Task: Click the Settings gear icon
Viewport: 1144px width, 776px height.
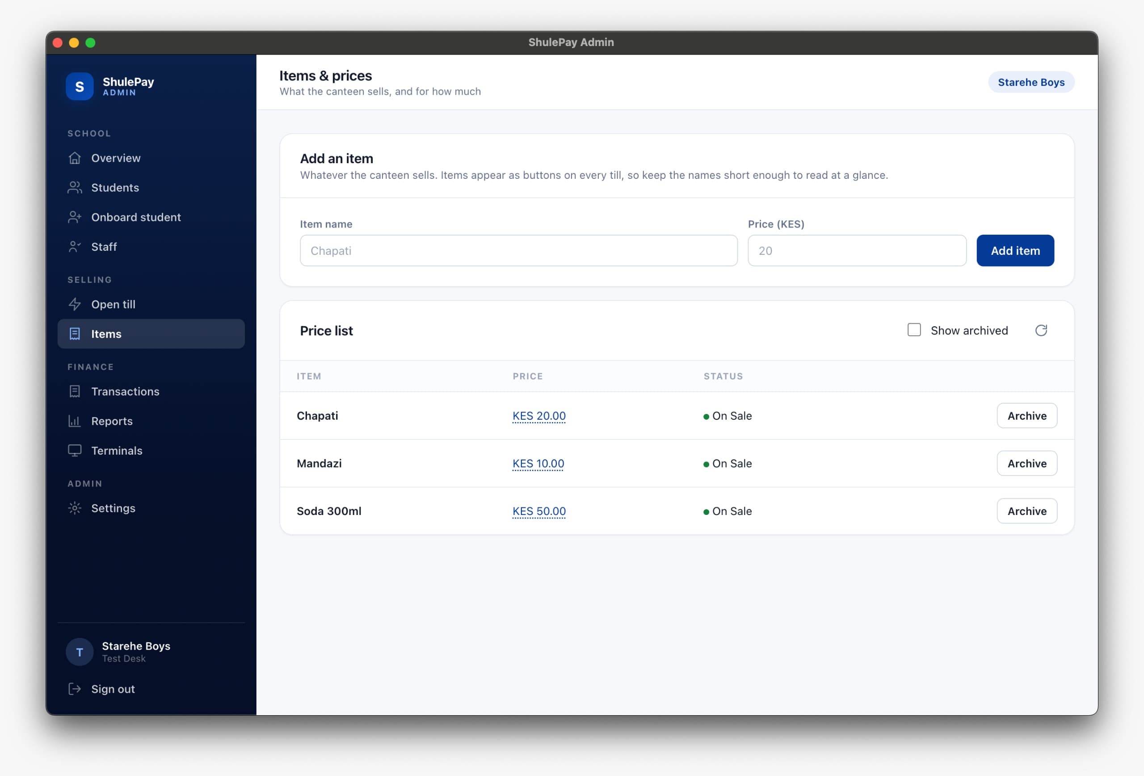Action: point(74,508)
